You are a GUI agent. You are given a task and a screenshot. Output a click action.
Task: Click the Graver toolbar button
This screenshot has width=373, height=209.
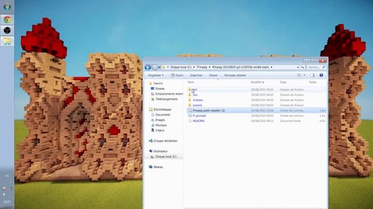(x=213, y=75)
